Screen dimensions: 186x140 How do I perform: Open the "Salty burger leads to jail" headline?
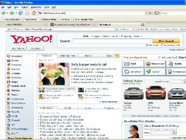click(89, 65)
